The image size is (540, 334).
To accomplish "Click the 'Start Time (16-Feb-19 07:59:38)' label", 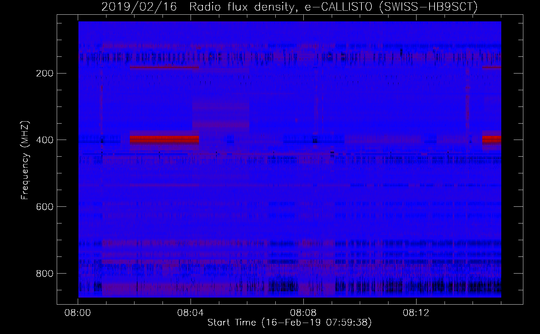I will point(290,323).
